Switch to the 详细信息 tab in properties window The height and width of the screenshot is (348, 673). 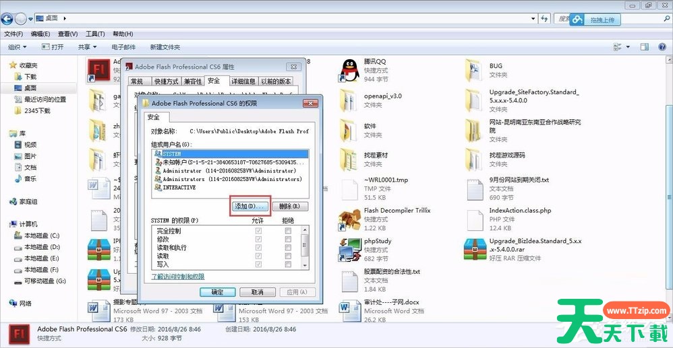tap(244, 81)
